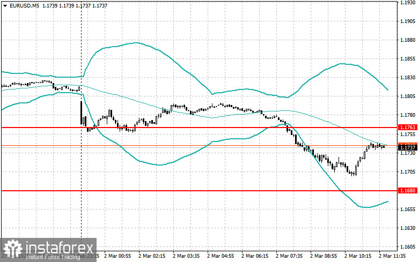Click the 1.1930 price axis value

point(408,2)
